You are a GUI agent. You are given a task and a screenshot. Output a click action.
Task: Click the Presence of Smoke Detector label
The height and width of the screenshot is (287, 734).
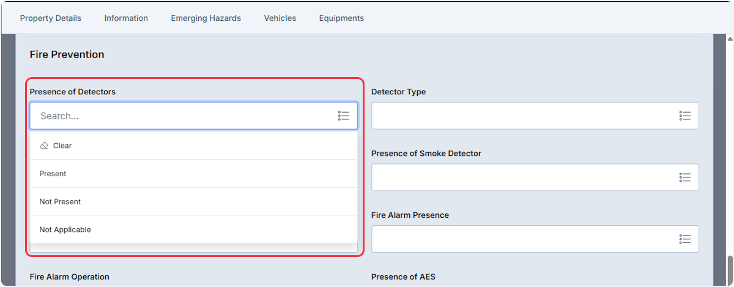tap(426, 154)
